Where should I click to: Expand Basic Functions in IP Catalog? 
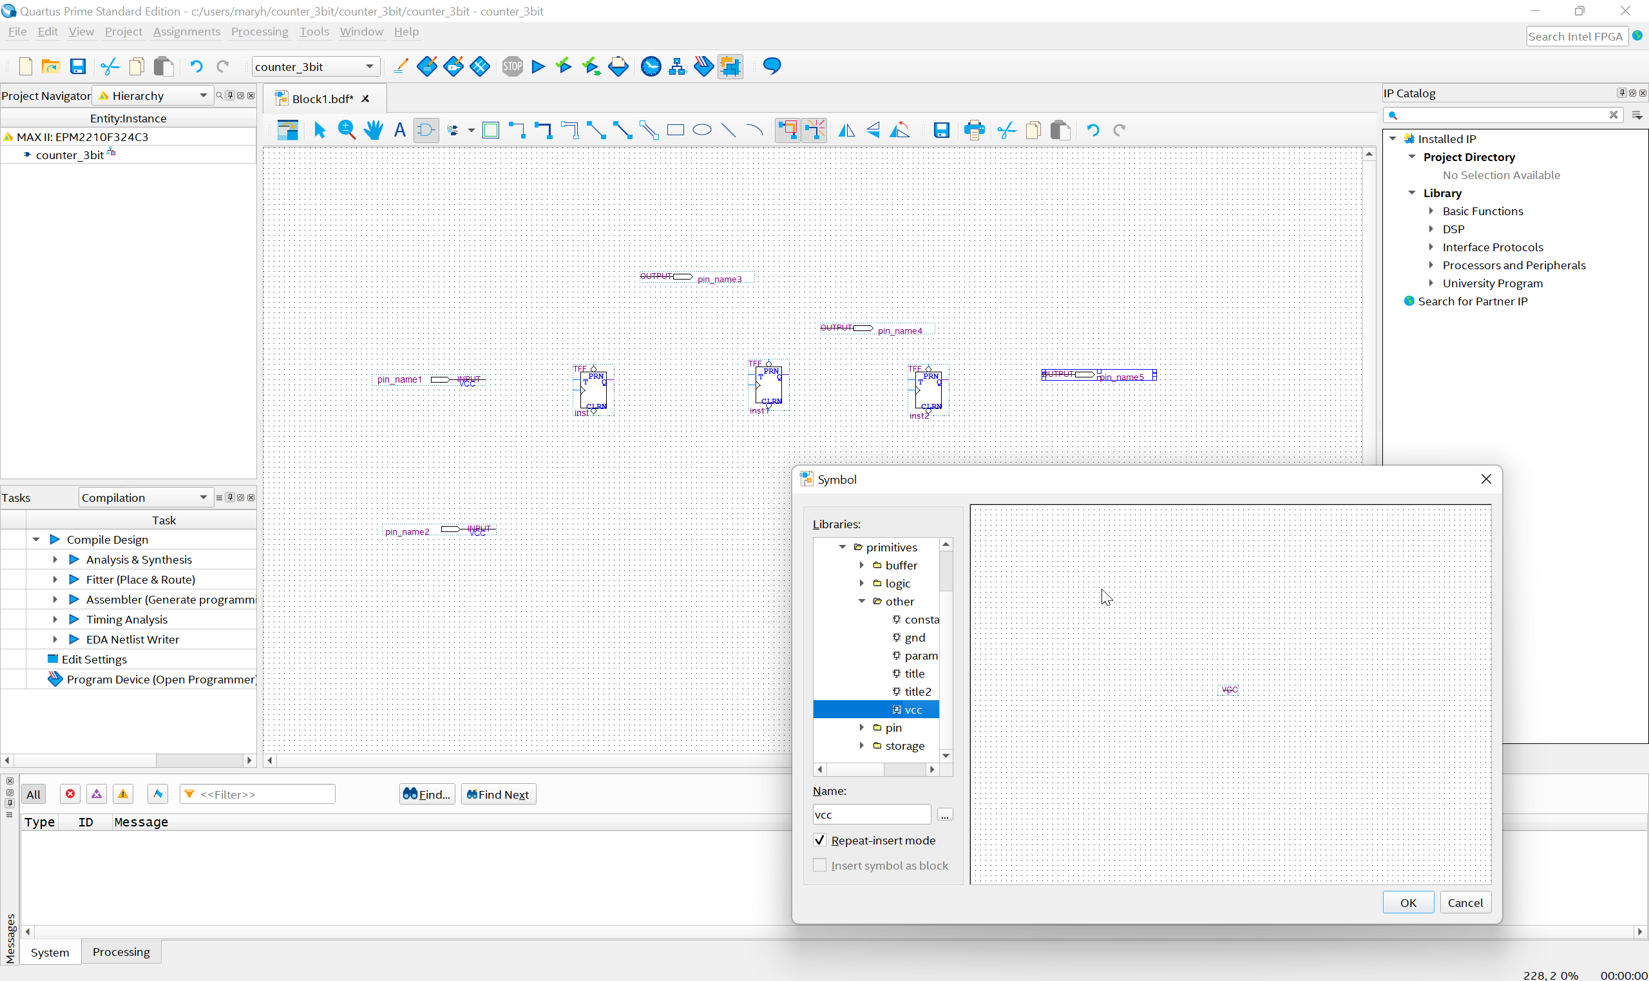point(1431,211)
